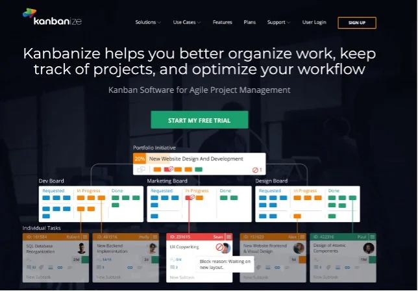Click 'ID: 231615' on the red card

[x=180, y=237]
